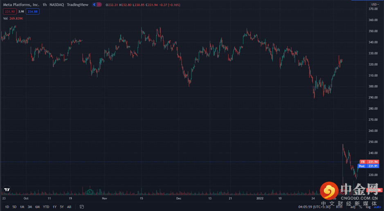The width and height of the screenshot is (384, 211).
Task: Click the L230.85 low value
Action: tap(139, 5)
